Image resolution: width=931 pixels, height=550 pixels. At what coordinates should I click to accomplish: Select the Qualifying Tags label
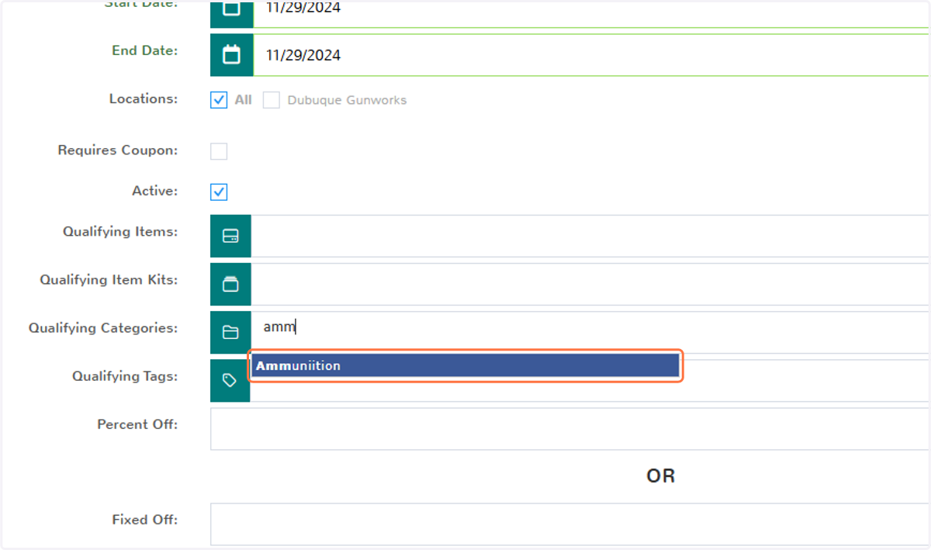tap(125, 375)
